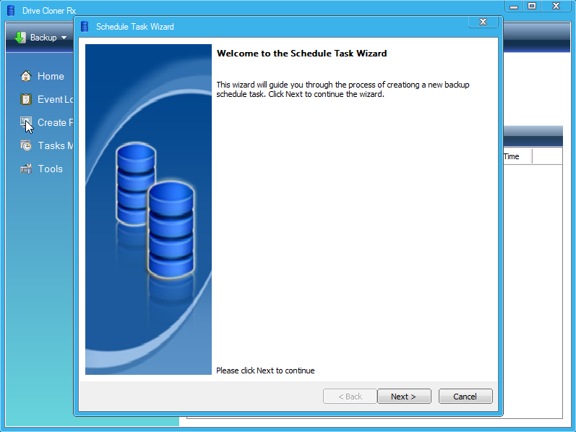Click the blue database banner image

(148, 210)
